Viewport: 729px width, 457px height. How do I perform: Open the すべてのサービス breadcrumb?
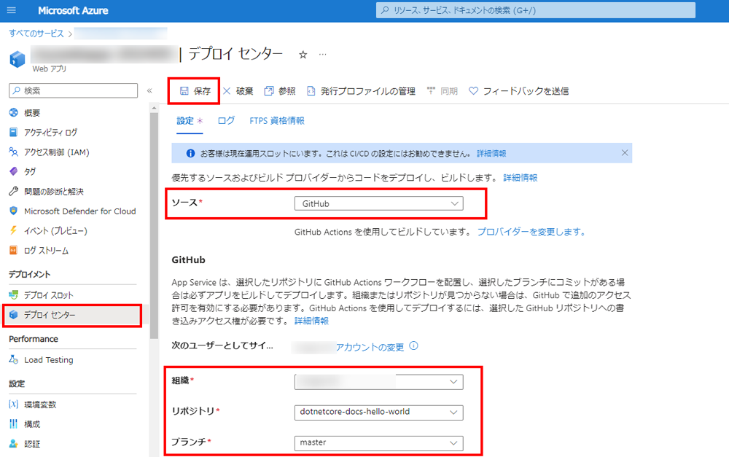click(36, 34)
